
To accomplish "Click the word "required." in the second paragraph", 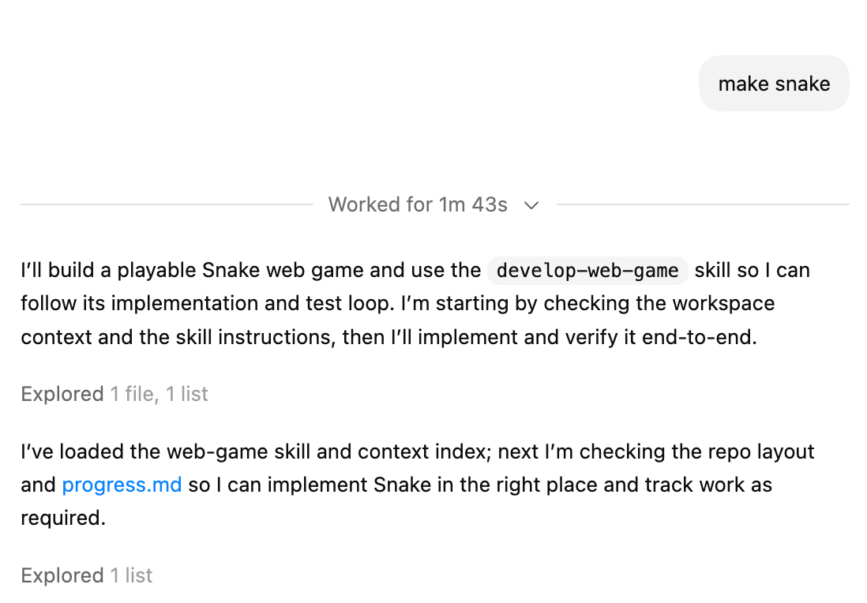I will (63, 518).
